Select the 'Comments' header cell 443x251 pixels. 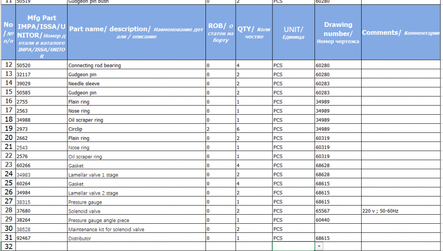pos(401,32)
